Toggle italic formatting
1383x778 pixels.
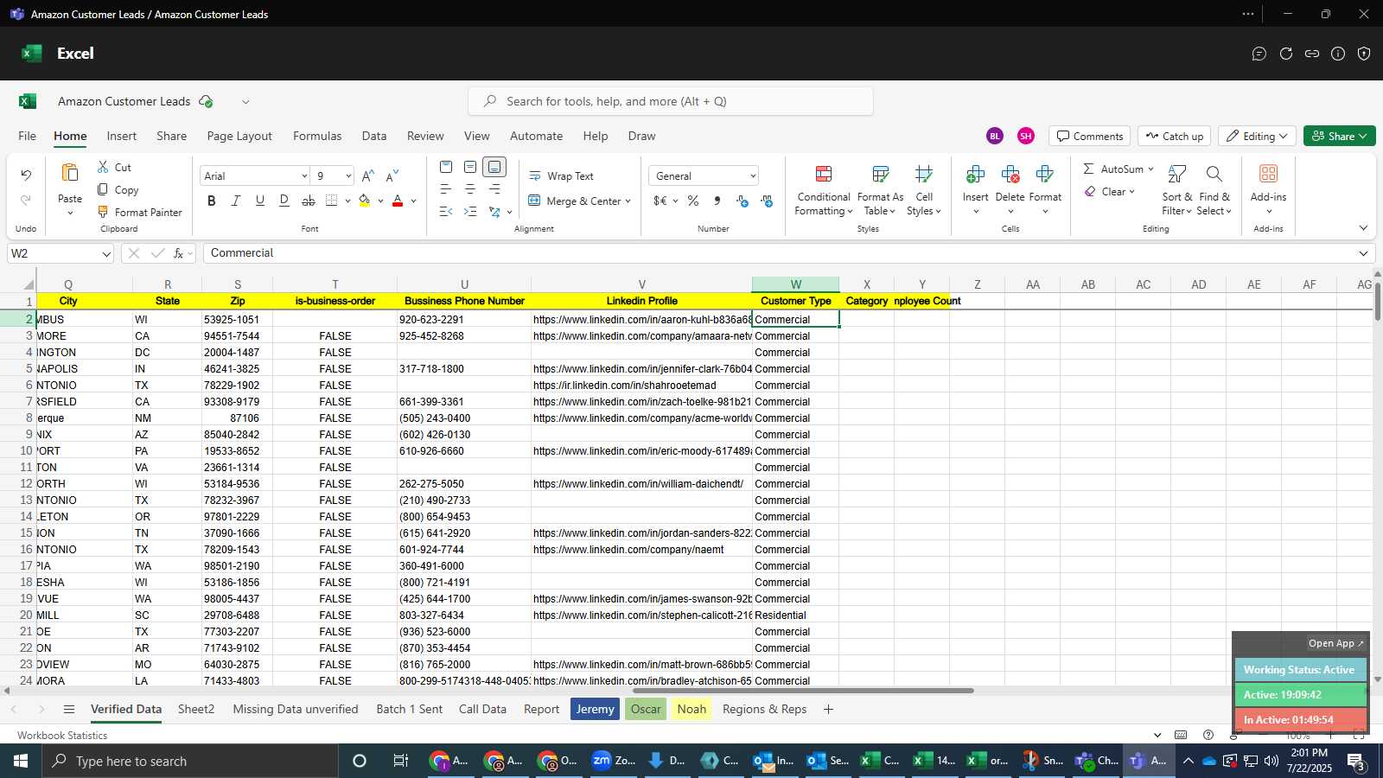[236, 201]
